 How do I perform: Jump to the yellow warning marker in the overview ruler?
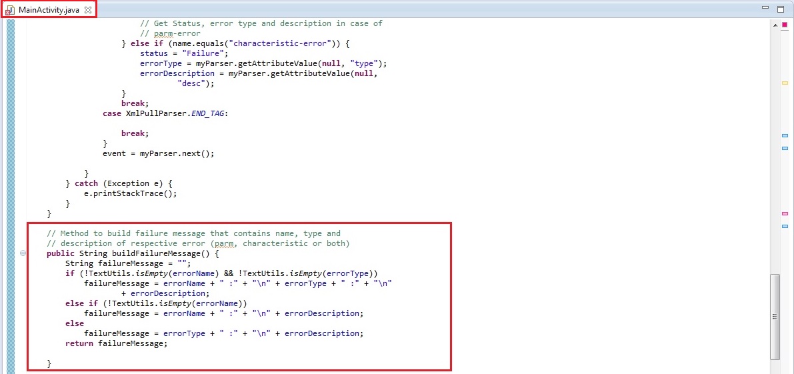tap(785, 83)
